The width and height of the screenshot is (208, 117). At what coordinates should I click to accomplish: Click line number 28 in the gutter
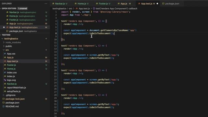(x=55, y=95)
